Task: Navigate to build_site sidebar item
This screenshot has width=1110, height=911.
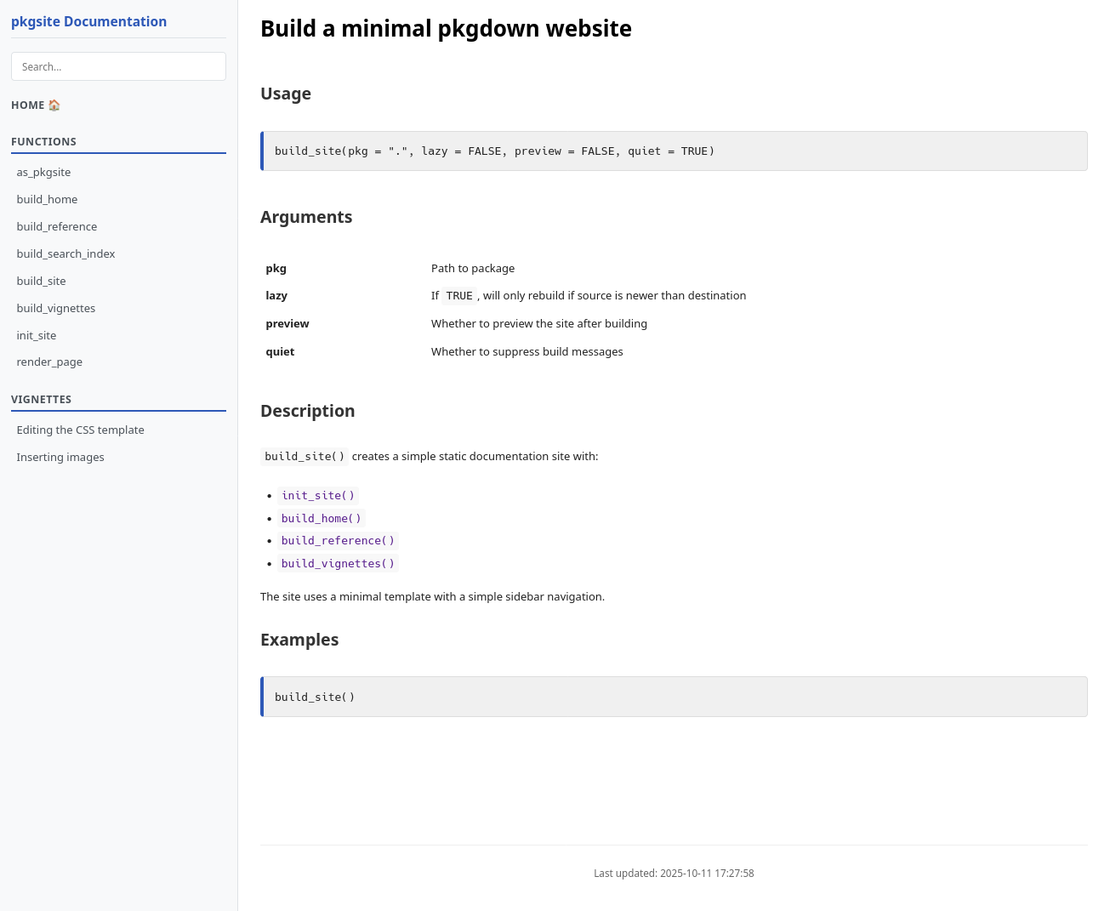Action: tap(41, 281)
